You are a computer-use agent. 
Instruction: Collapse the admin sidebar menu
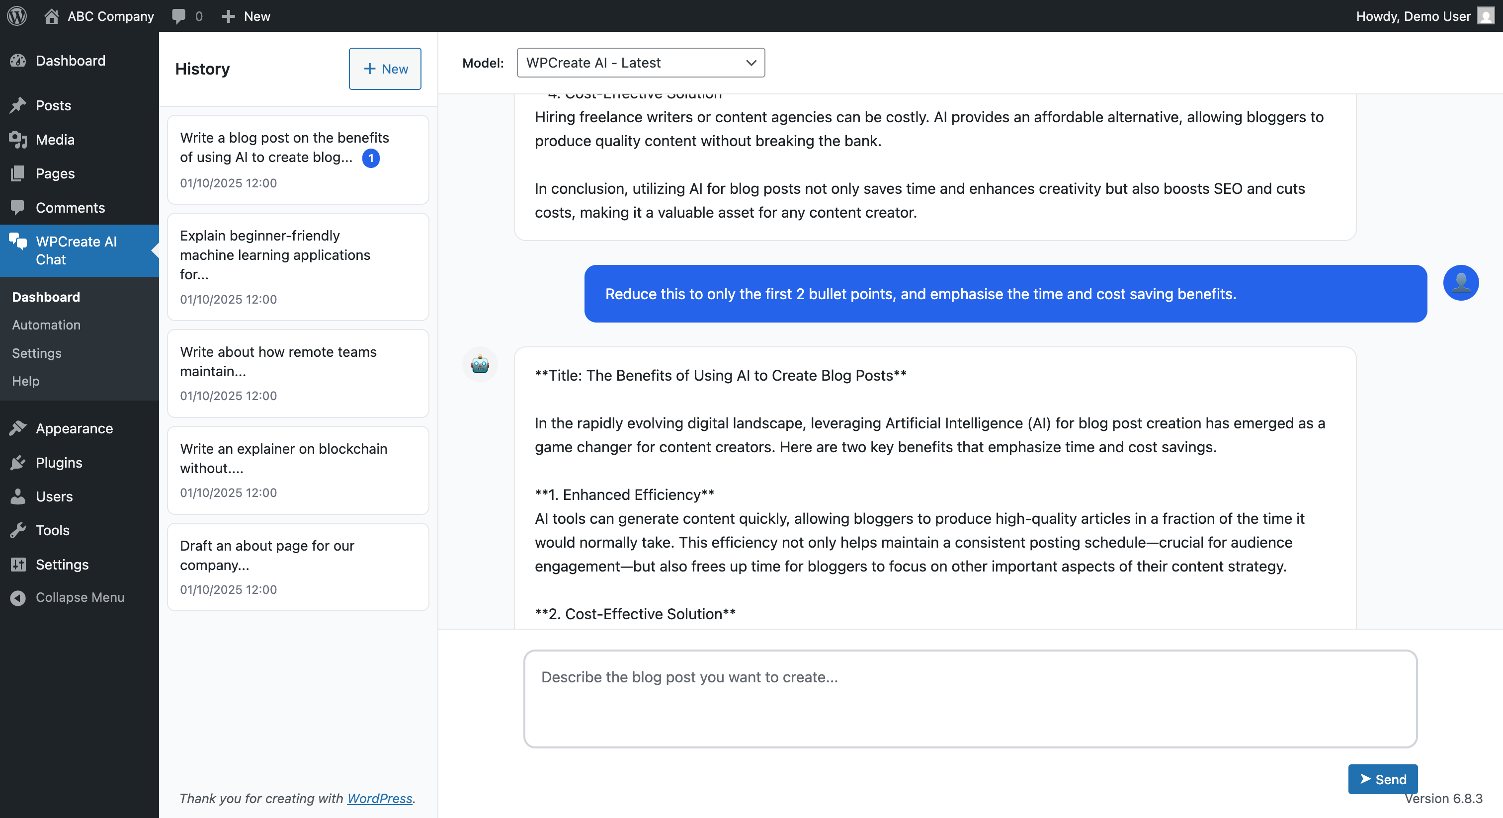click(x=80, y=597)
